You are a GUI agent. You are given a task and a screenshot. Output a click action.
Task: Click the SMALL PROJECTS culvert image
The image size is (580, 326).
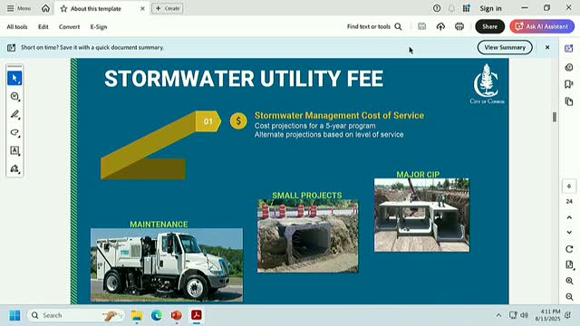pos(308,236)
